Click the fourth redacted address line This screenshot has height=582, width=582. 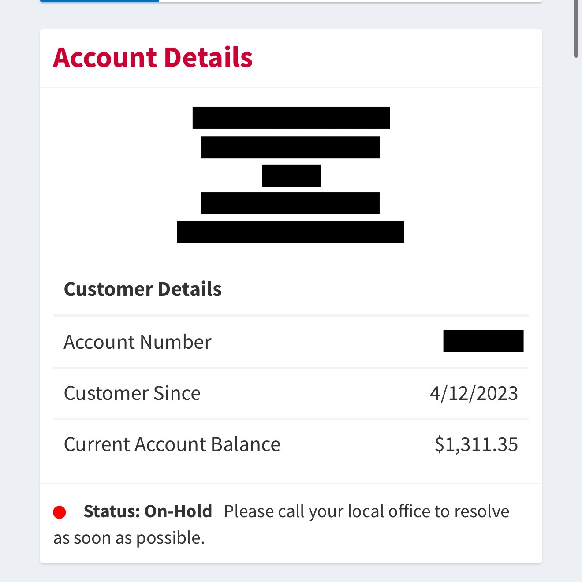pos(290,203)
